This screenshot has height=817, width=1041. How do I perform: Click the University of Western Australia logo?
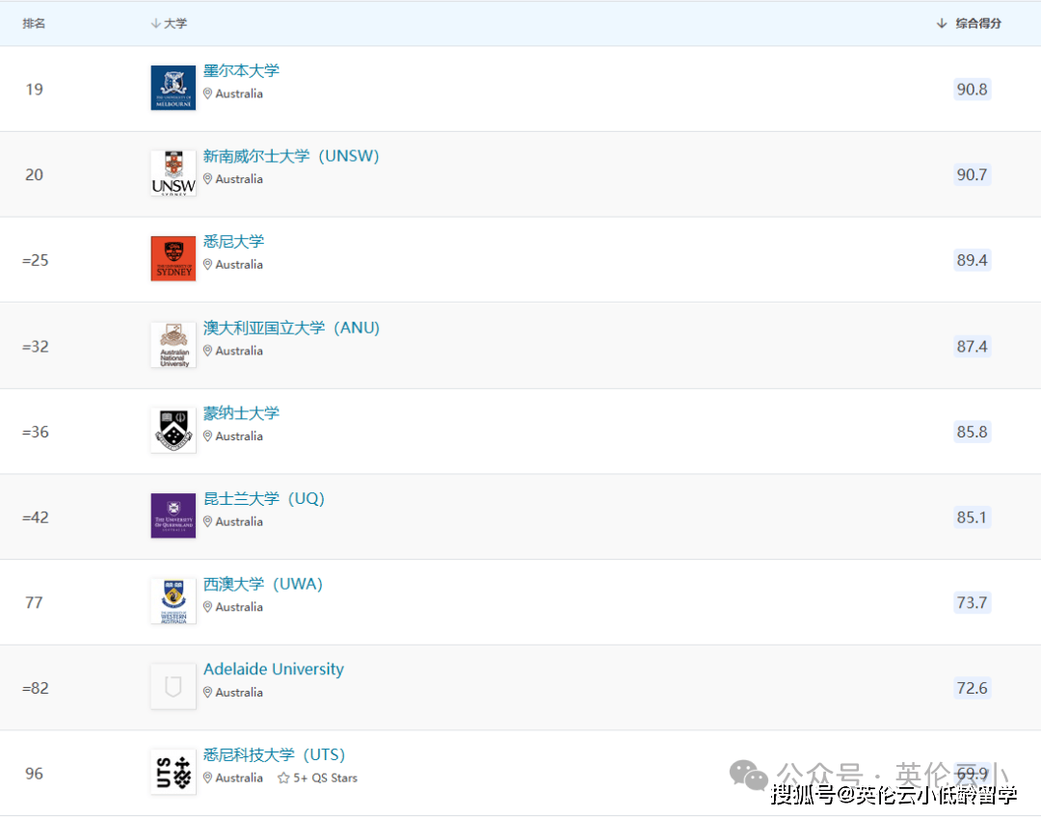point(173,601)
